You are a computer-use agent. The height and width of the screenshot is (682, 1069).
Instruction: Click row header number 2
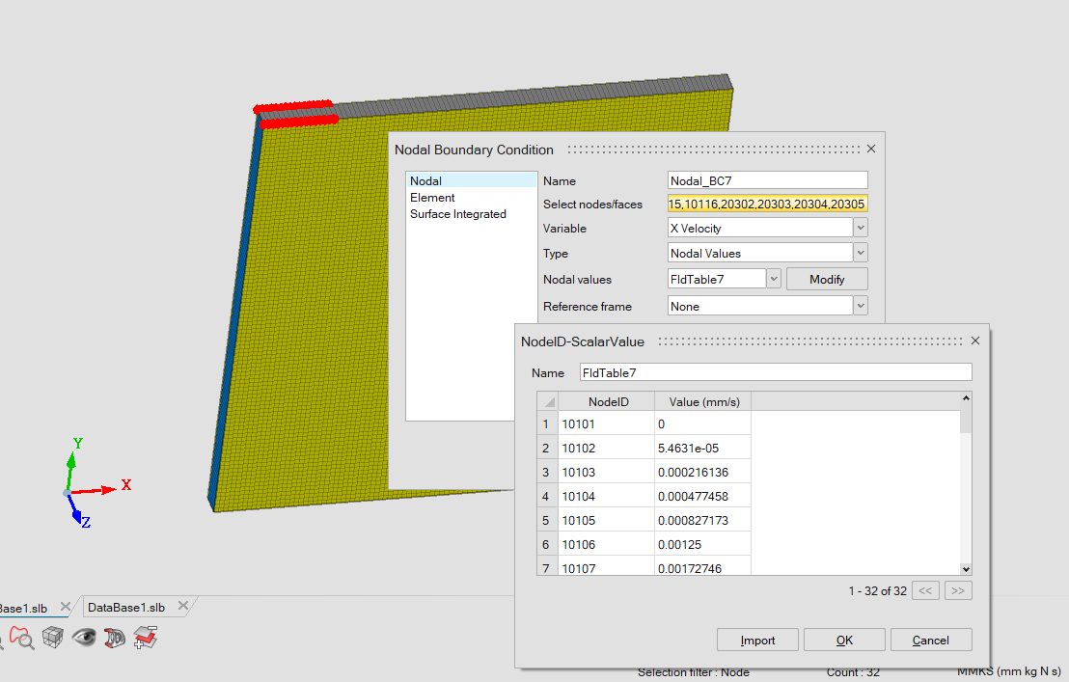point(547,449)
